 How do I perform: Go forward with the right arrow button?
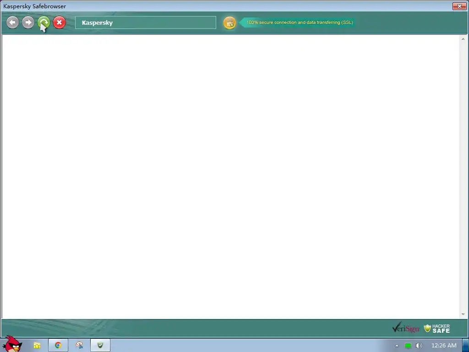[28, 22]
